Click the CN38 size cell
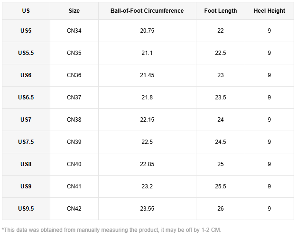 pos(74,120)
